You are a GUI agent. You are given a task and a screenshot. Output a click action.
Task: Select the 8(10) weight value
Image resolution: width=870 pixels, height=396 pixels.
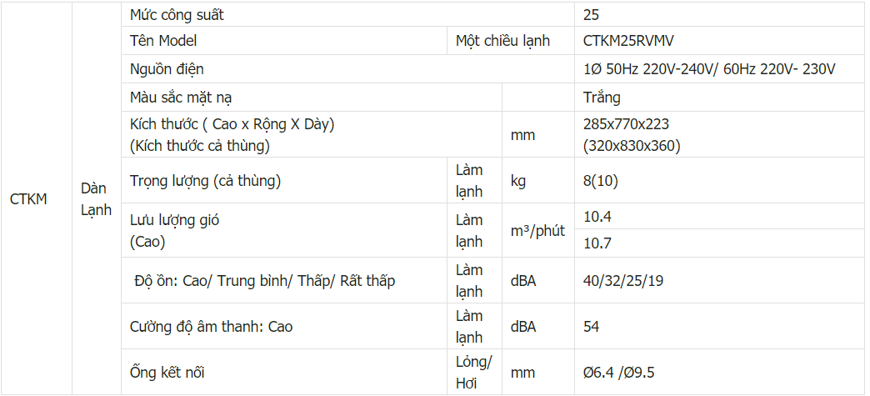[601, 181]
